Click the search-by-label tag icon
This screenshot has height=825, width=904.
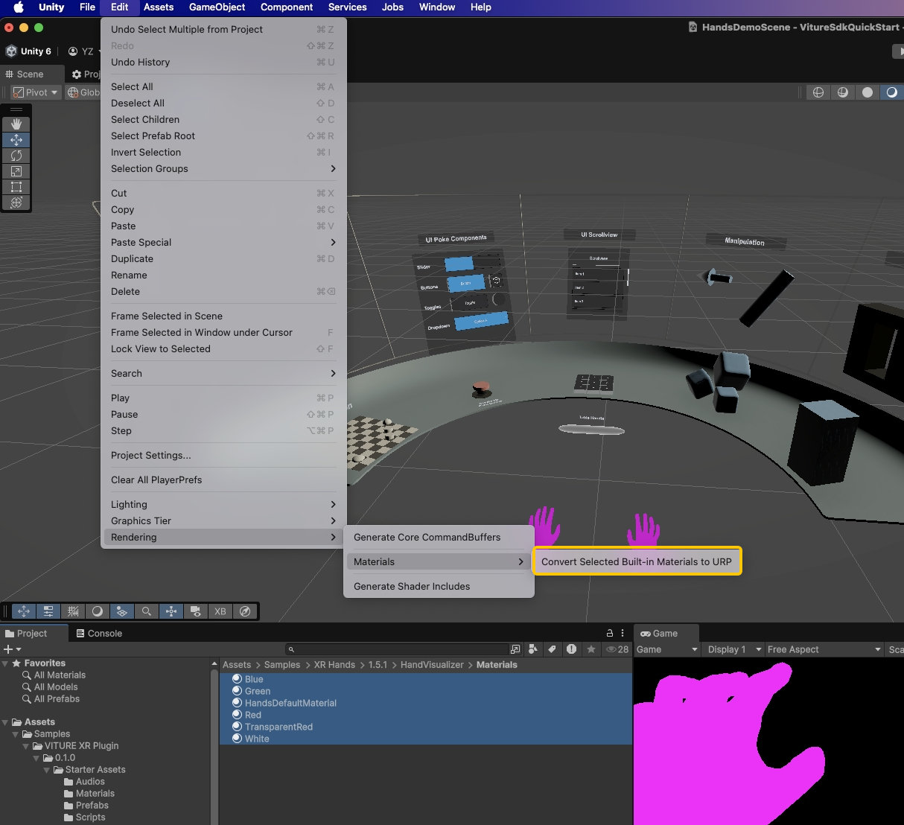[x=552, y=649]
